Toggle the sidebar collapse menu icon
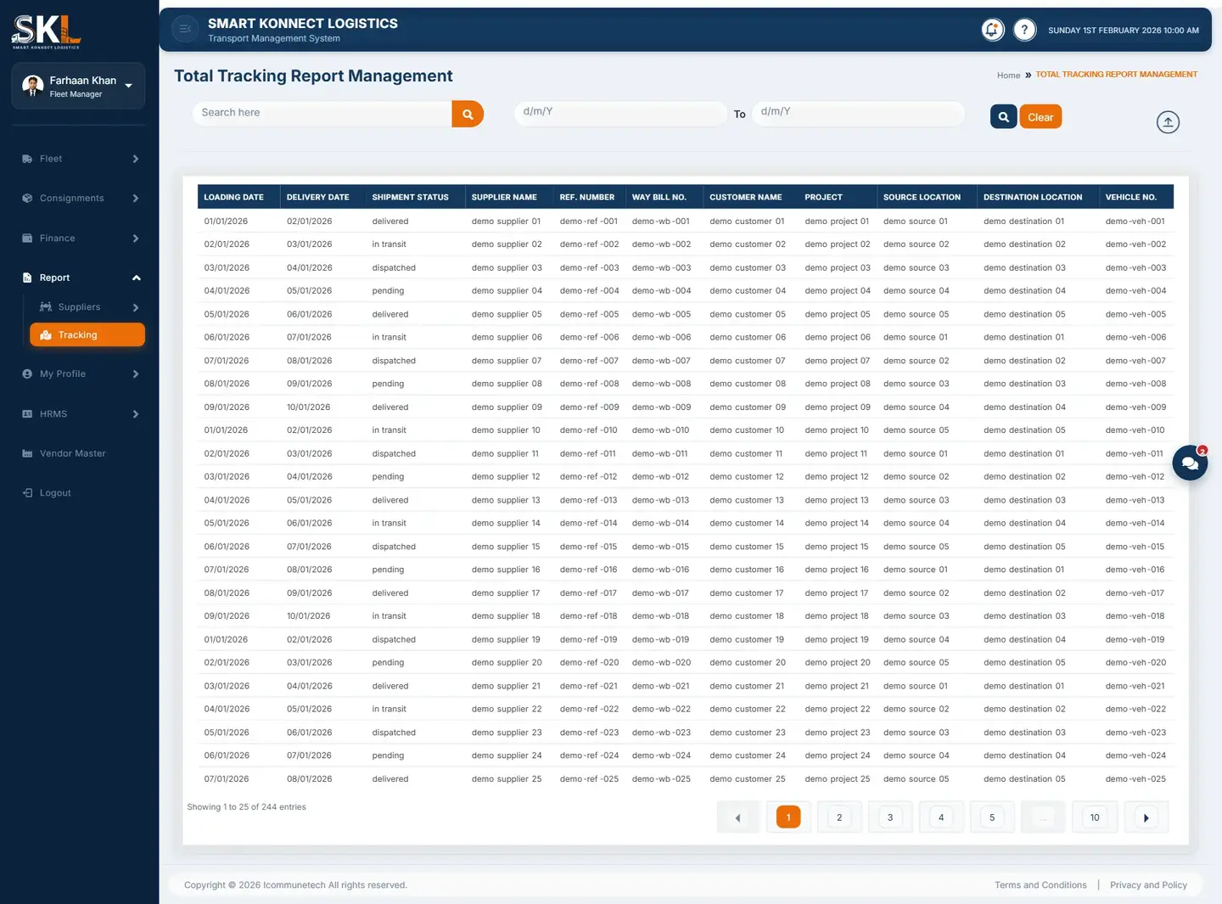The height and width of the screenshot is (904, 1222). (x=185, y=29)
